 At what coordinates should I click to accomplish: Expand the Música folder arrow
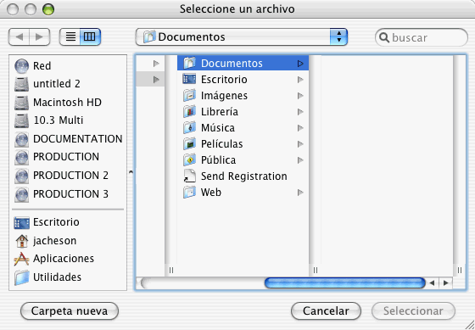300,128
